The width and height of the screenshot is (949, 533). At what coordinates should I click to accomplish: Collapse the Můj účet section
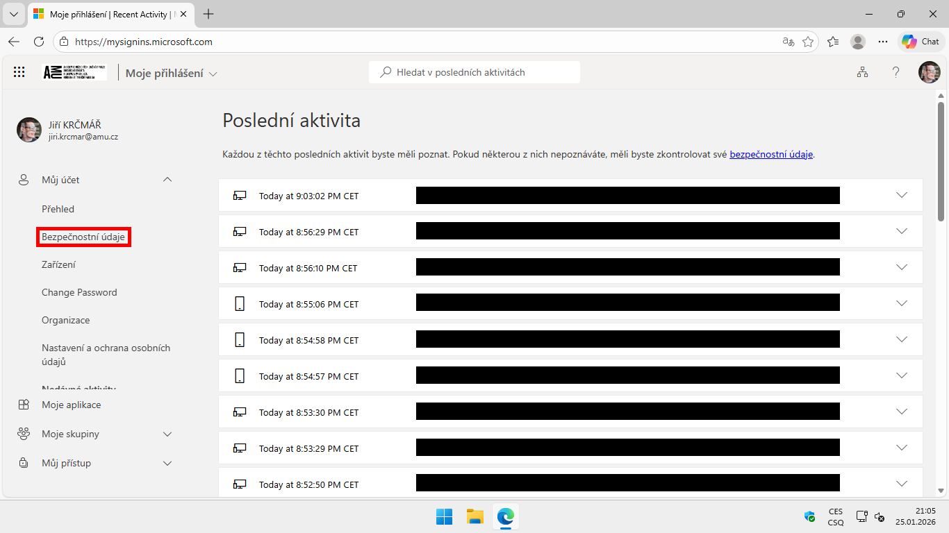pyautogui.click(x=167, y=179)
